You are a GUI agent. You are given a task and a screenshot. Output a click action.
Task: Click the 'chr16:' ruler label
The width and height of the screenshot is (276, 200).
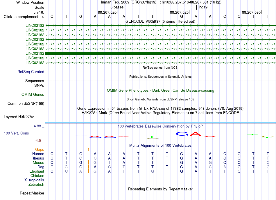tap(39, 12)
